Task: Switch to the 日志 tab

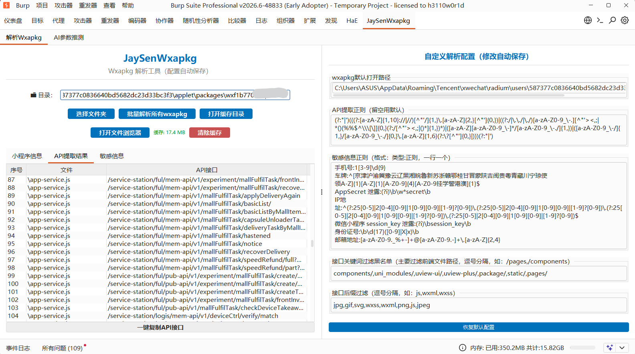Action: tap(261, 20)
